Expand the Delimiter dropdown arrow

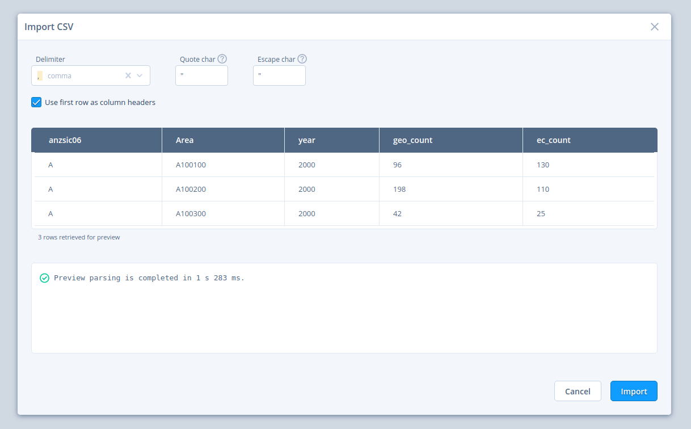coord(140,75)
